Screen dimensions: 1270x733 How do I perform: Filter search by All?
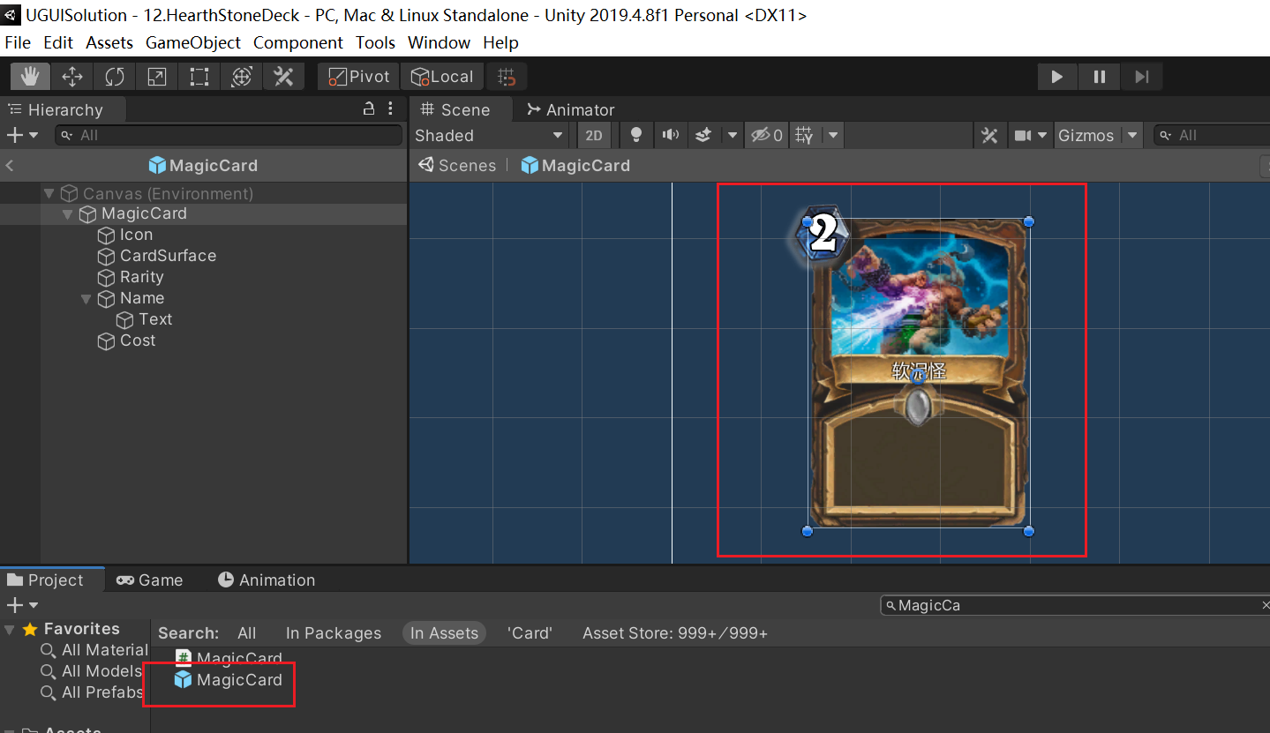click(247, 633)
